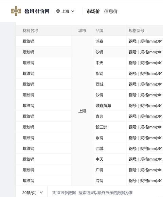Select the 品牌 column header
The width and height of the screenshot is (163, 197).
click(x=99, y=31)
